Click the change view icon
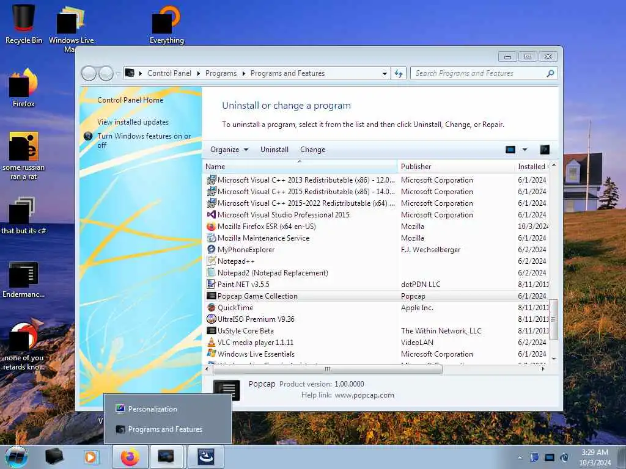This screenshot has height=469, width=626. 510,150
